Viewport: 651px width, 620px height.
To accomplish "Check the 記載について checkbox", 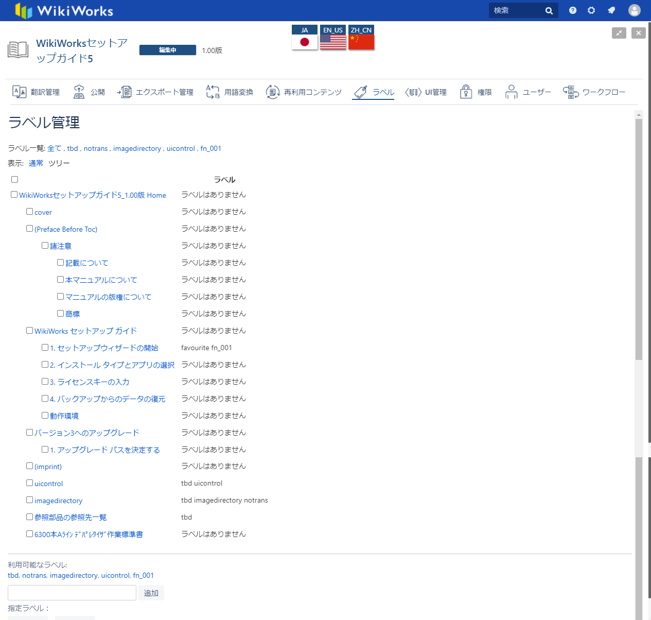I will tap(61, 262).
